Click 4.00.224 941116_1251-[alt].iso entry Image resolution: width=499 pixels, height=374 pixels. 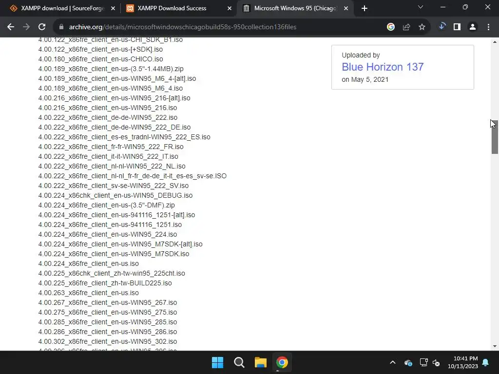[116, 215]
